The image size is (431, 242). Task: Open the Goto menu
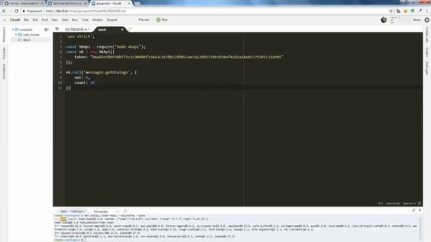pos(65,19)
